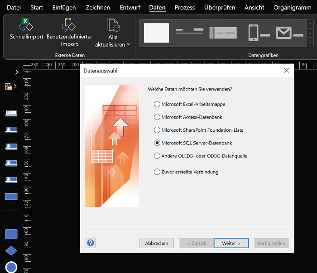Expand the Datengrafiken gallery more button

(310, 42)
